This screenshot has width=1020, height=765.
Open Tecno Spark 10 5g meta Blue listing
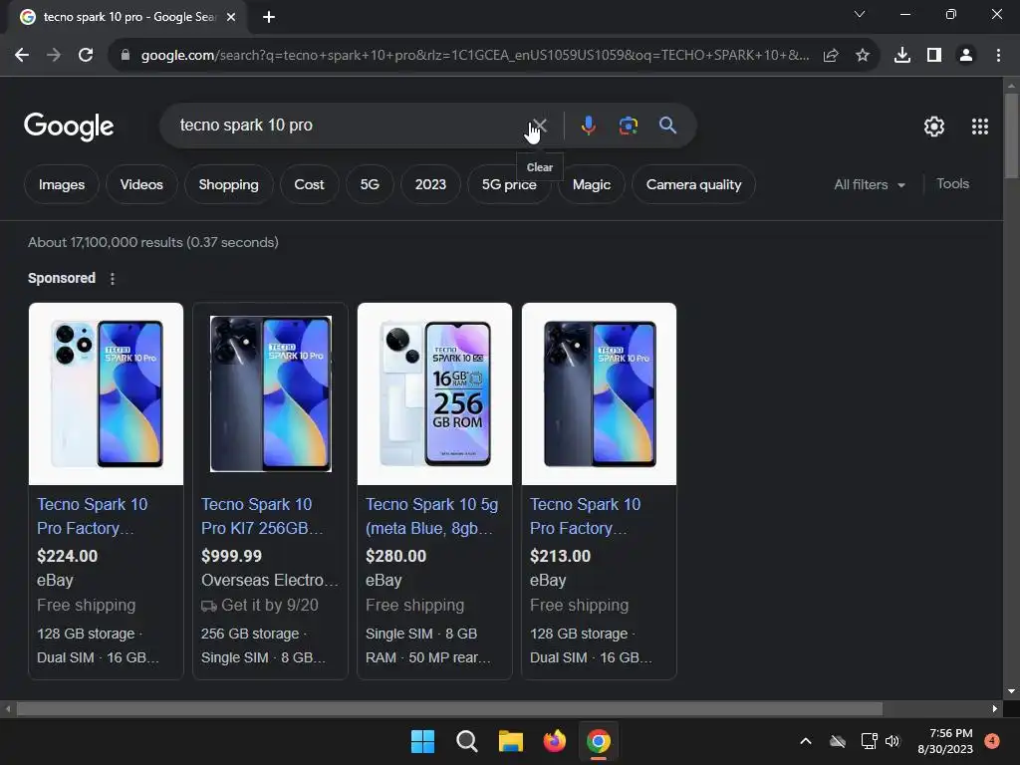[431, 516]
